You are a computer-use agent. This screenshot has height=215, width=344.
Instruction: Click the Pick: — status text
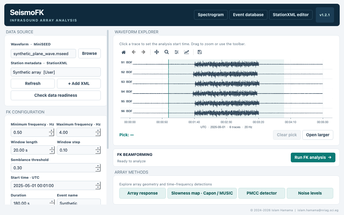pyautogui.click(x=127, y=135)
